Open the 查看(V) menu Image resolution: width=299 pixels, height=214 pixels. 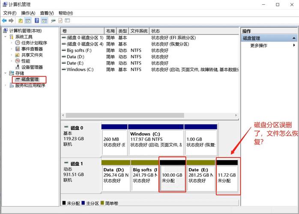click(x=47, y=13)
